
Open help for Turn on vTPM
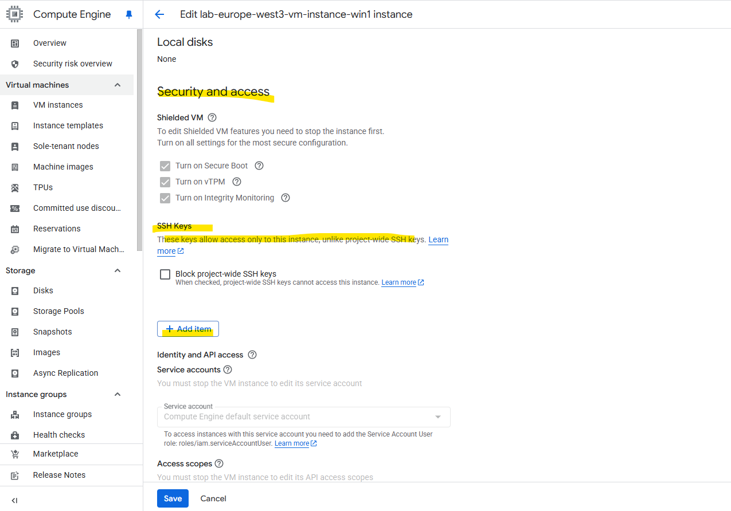tap(236, 182)
